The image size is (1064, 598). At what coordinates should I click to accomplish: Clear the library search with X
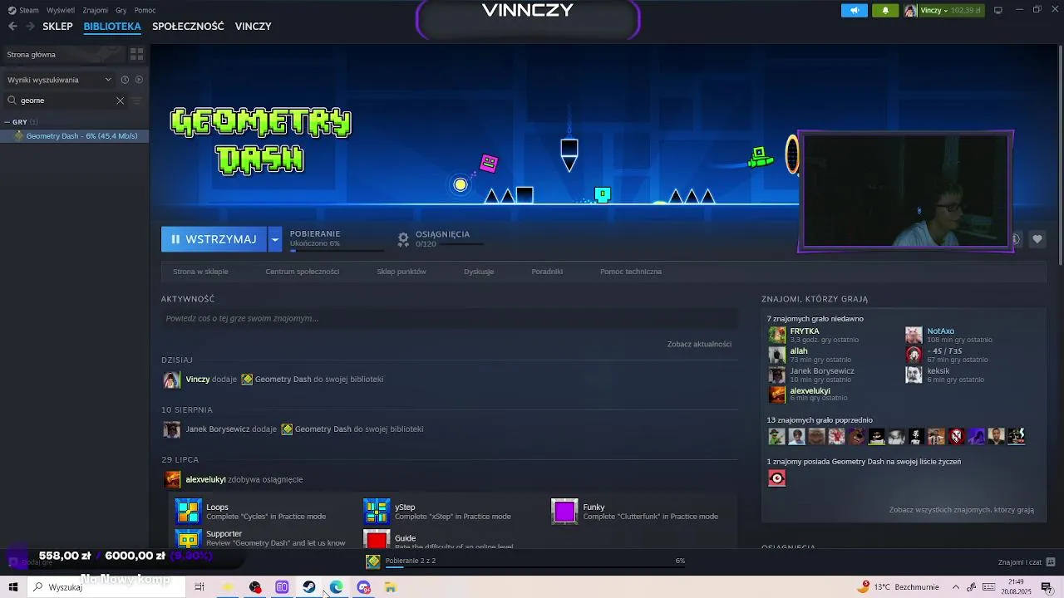(x=120, y=100)
